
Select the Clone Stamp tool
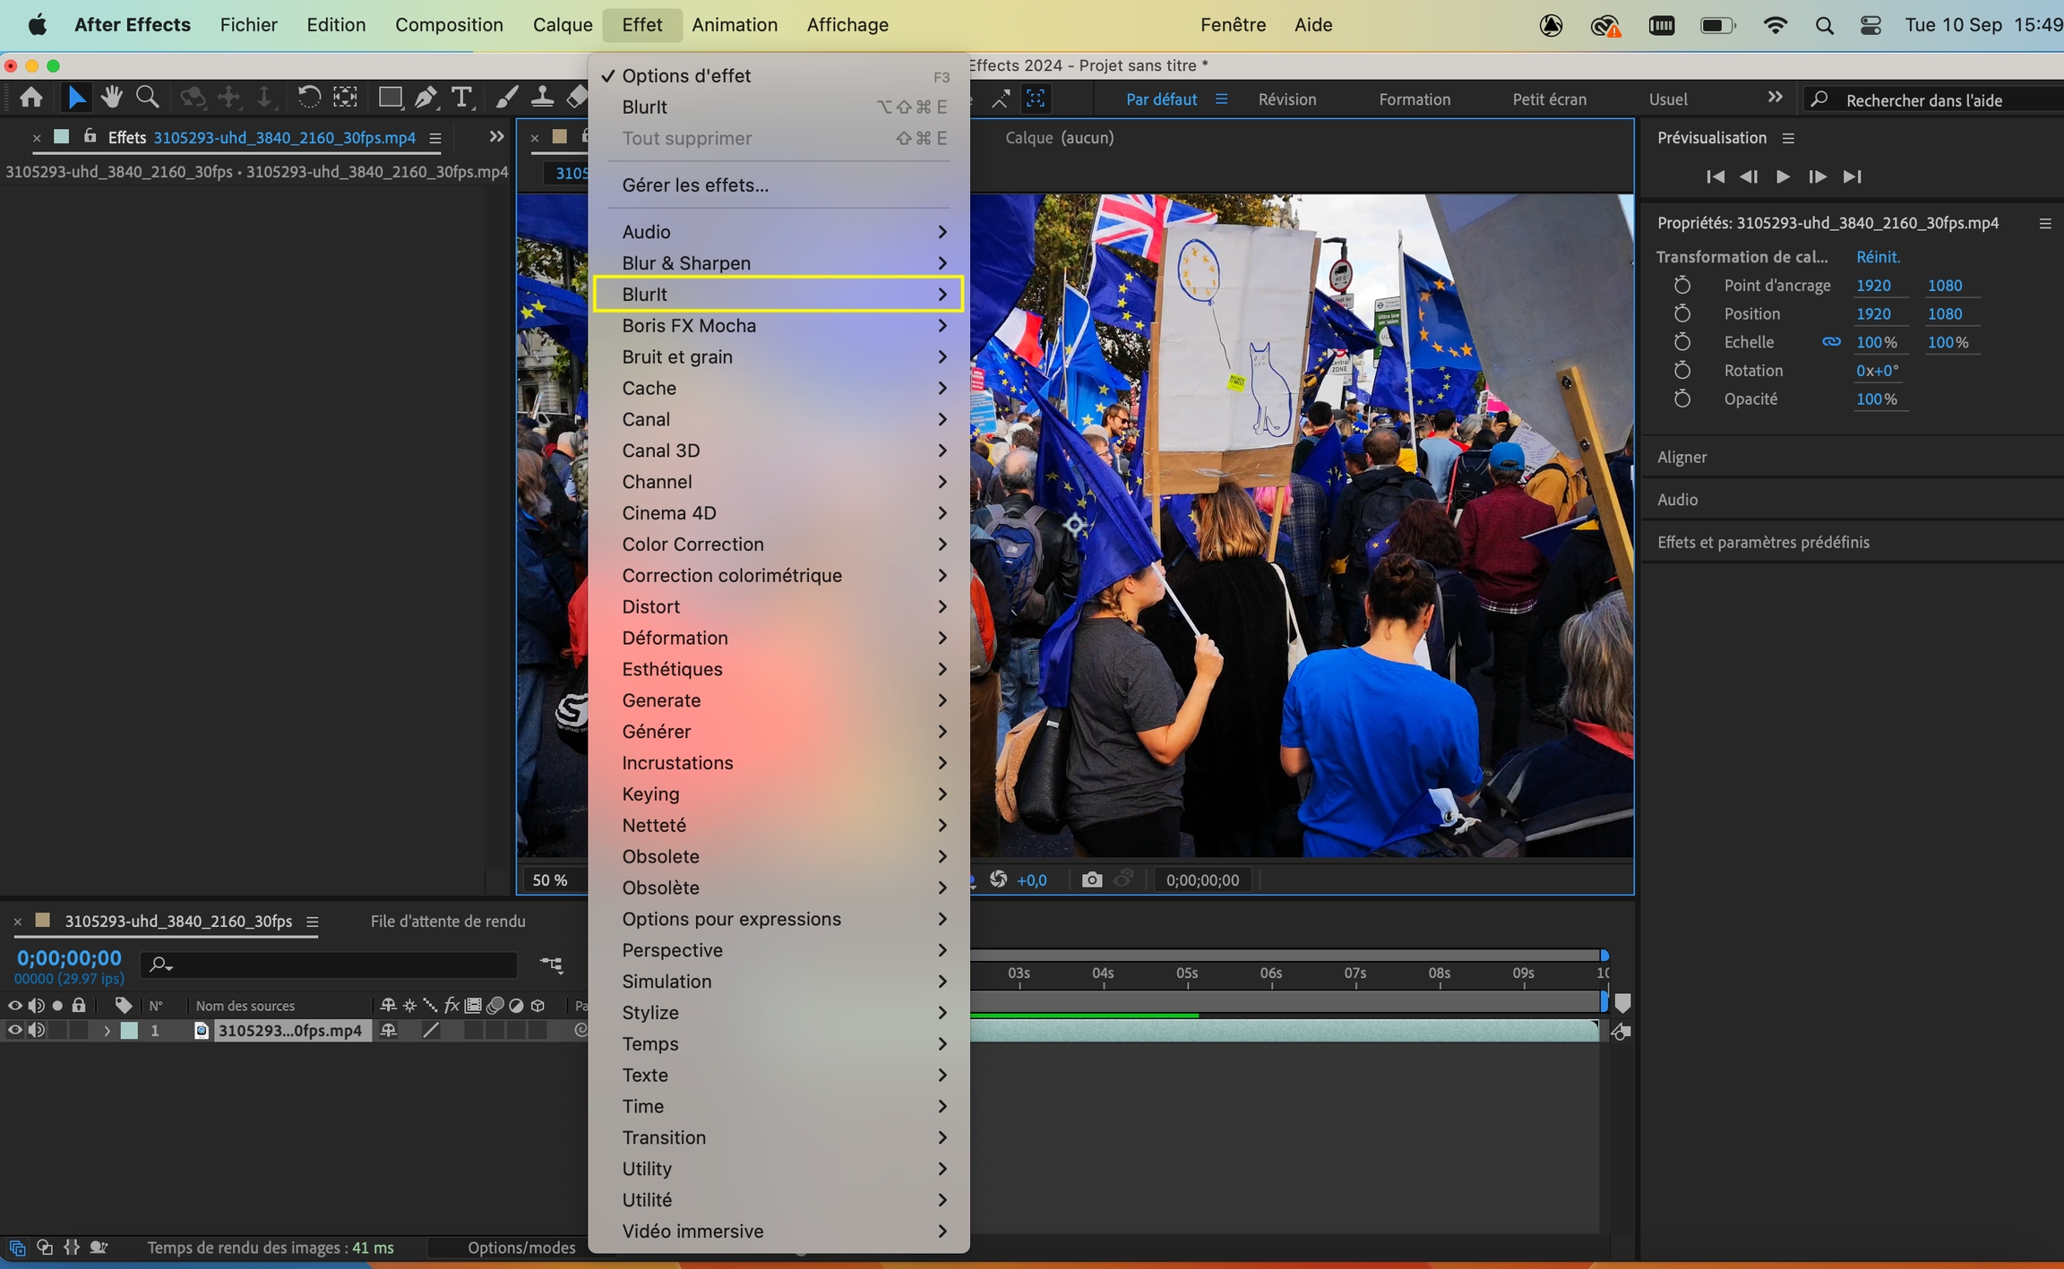click(542, 98)
